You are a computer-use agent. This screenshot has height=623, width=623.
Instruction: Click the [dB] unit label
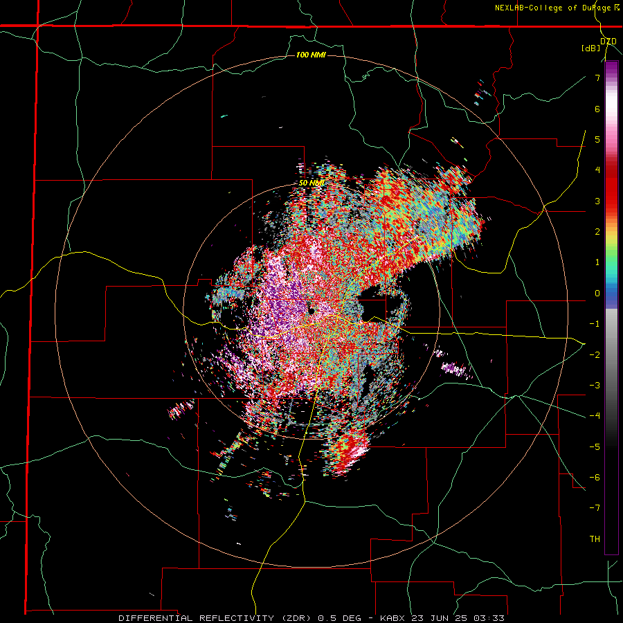point(591,48)
